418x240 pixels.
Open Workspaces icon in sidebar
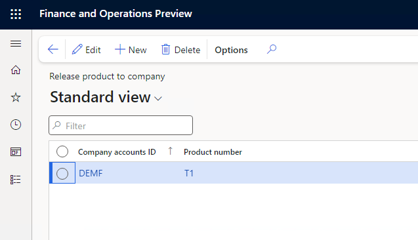(x=16, y=152)
